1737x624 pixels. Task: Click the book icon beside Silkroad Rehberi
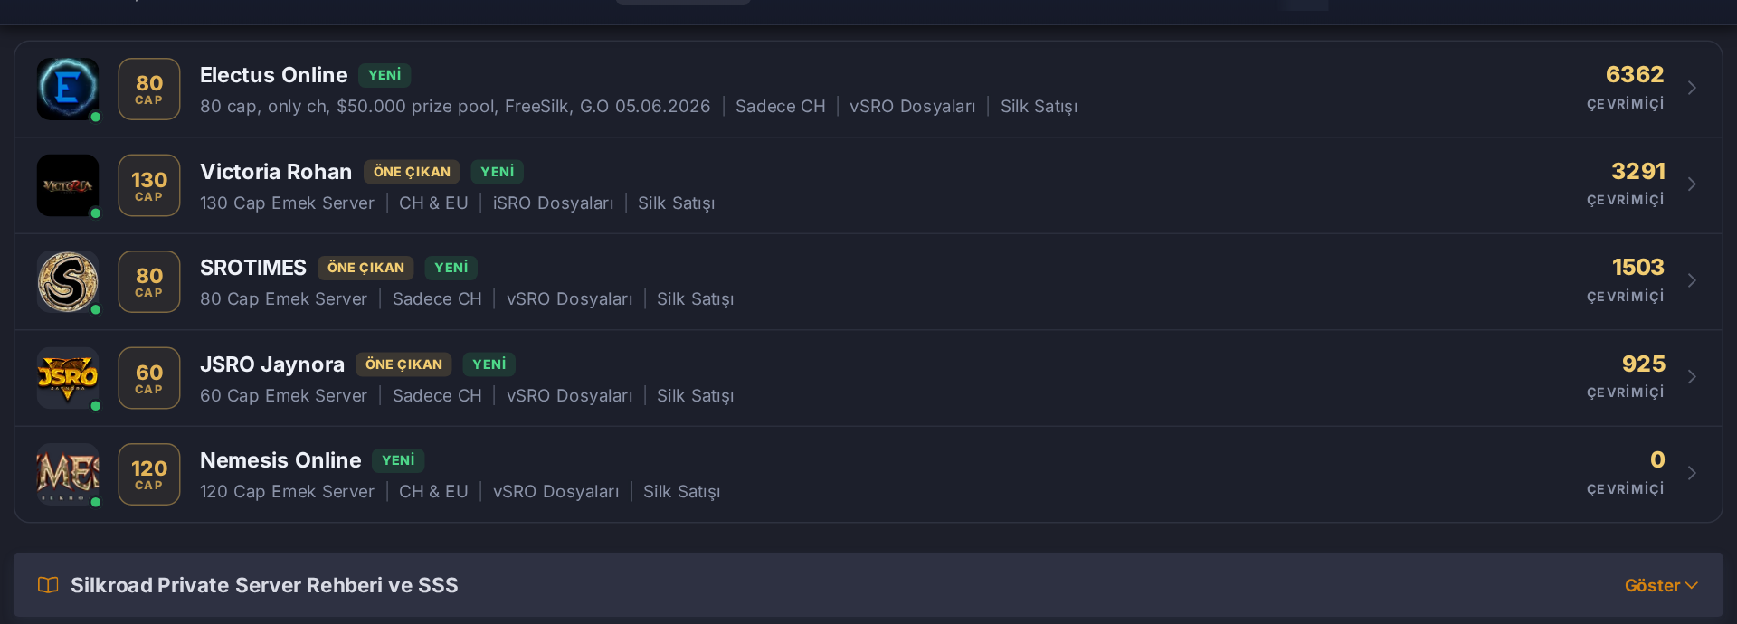48,585
